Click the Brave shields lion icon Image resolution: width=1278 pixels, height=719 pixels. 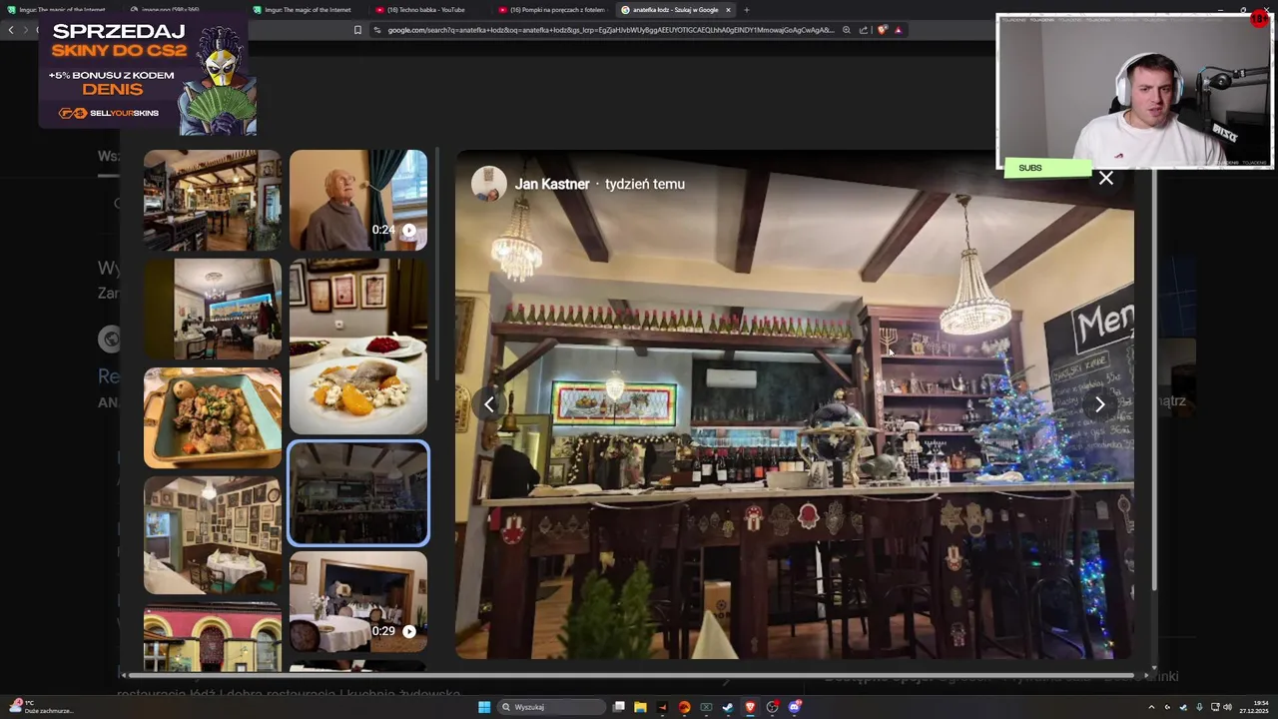[x=882, y=30]
